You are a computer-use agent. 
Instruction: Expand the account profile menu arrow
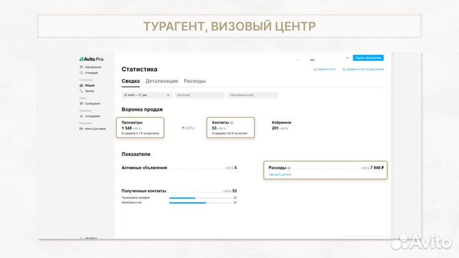[x=347, y=58]
